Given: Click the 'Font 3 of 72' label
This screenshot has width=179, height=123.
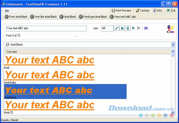Looking at the screenshot, I should (13, 36).
